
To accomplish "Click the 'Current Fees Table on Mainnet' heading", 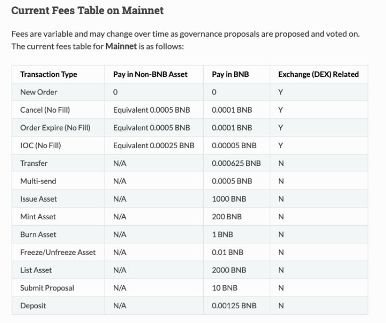I will click(87, 11).
